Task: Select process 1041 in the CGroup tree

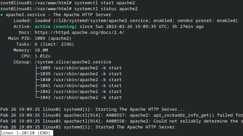Action: pos(81,86)
